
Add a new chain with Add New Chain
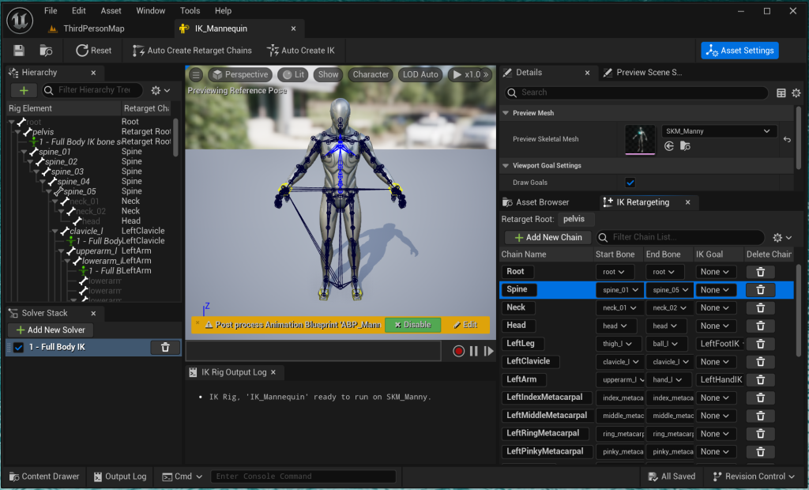(548, 238)
